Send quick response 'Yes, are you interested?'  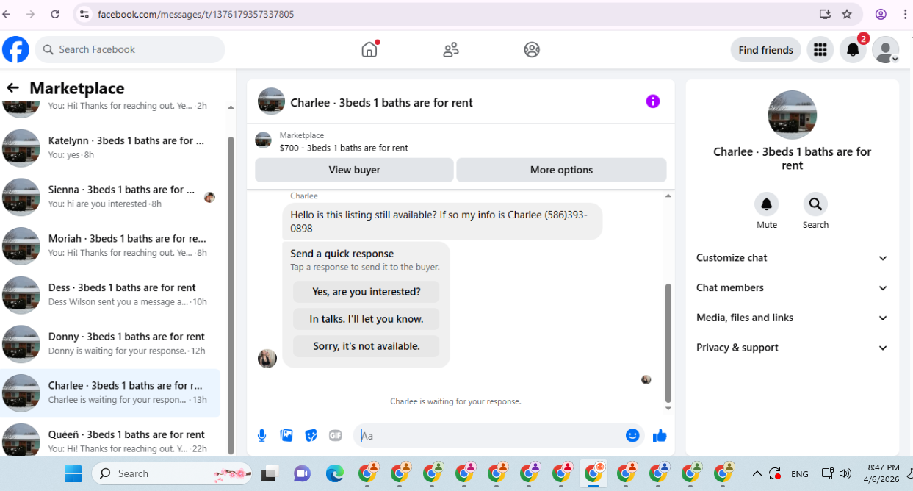pyautogui.click(x=367, y=292)
